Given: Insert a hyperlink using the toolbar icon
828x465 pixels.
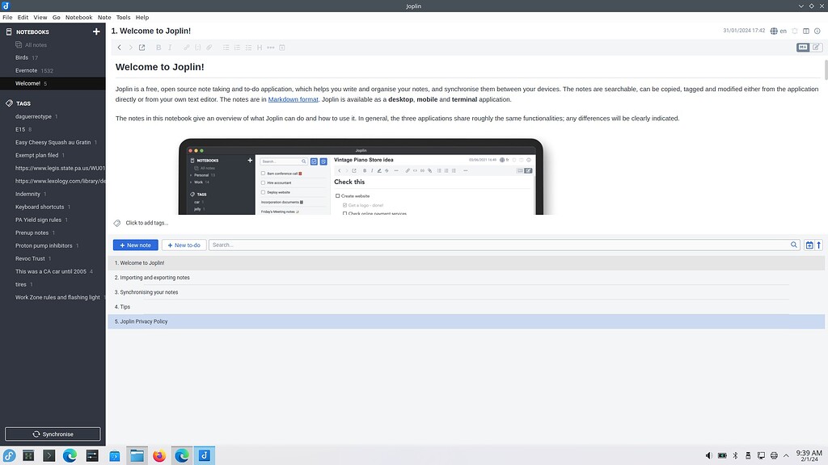Looking at the screenshot, I should point(186,48).
